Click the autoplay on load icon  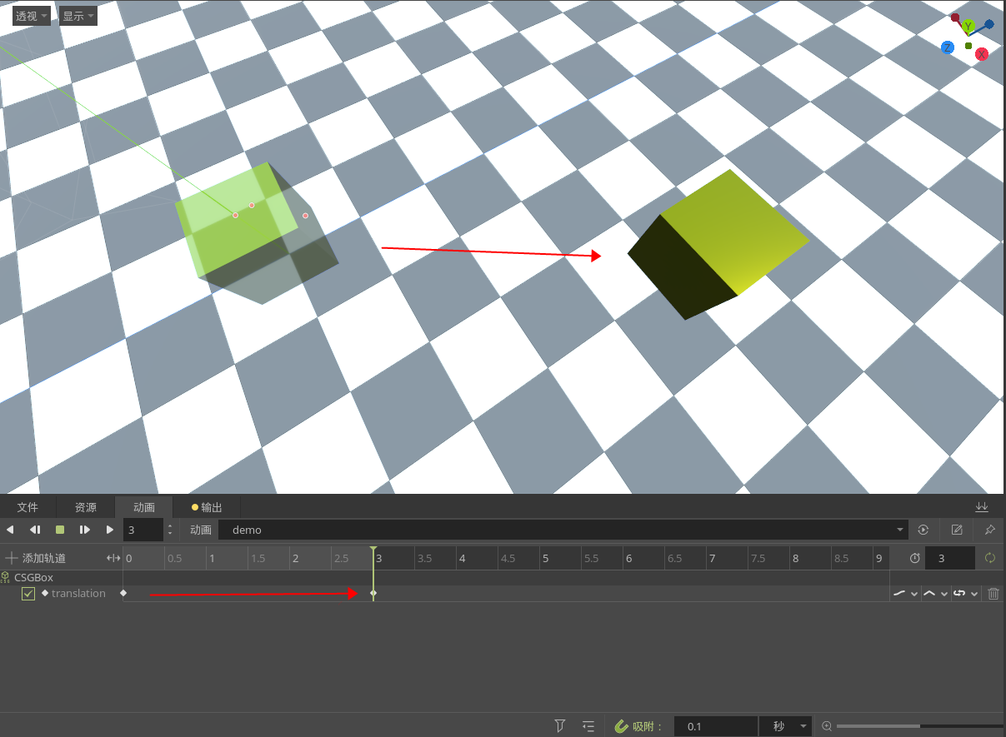click(923, 530)
